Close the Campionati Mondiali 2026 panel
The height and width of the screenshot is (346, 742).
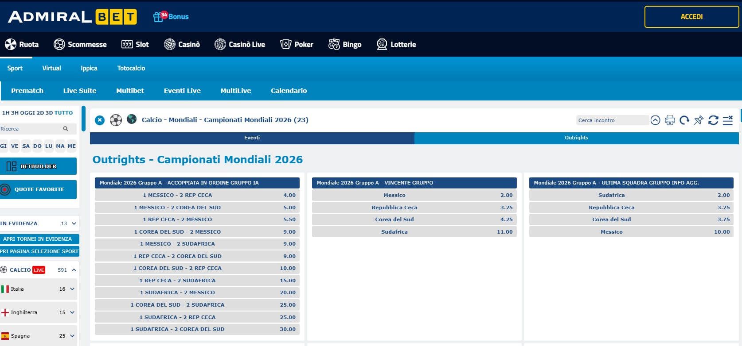click(100, 120)
